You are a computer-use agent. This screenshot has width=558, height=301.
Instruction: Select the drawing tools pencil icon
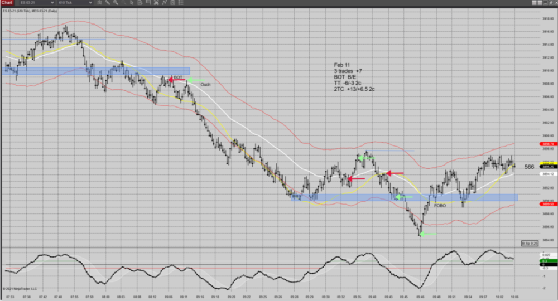108,3
